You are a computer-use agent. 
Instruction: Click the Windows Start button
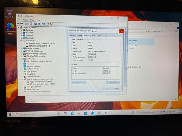10,115
